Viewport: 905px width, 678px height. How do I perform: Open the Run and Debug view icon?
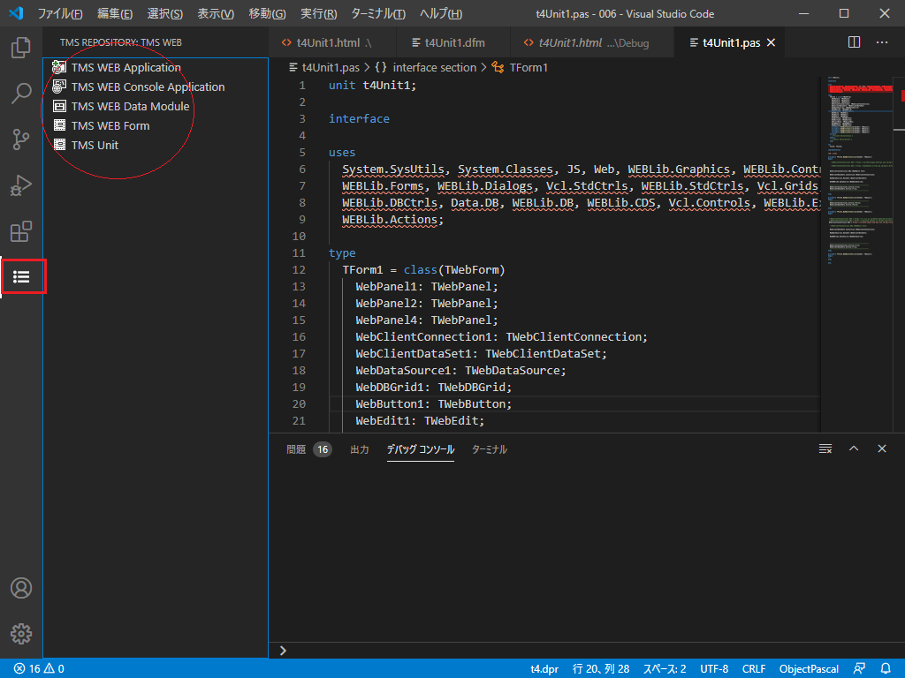[x=21, y=185]
